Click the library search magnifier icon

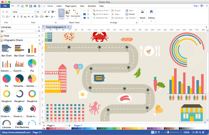pos(39,31)
